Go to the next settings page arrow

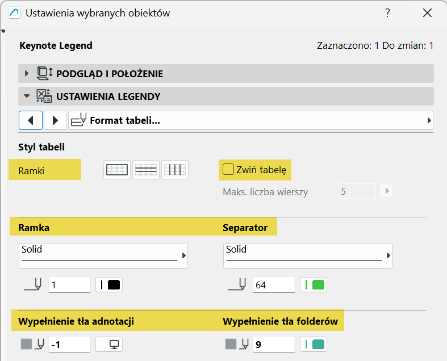[56, 120]
